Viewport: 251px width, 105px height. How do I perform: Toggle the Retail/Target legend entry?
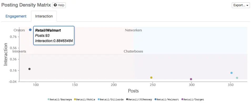point(193,100)
